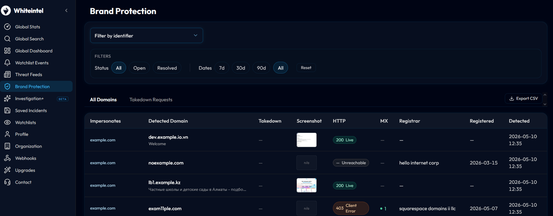Click detected domain dev.example.io.vn

click(x=168, y=137)
